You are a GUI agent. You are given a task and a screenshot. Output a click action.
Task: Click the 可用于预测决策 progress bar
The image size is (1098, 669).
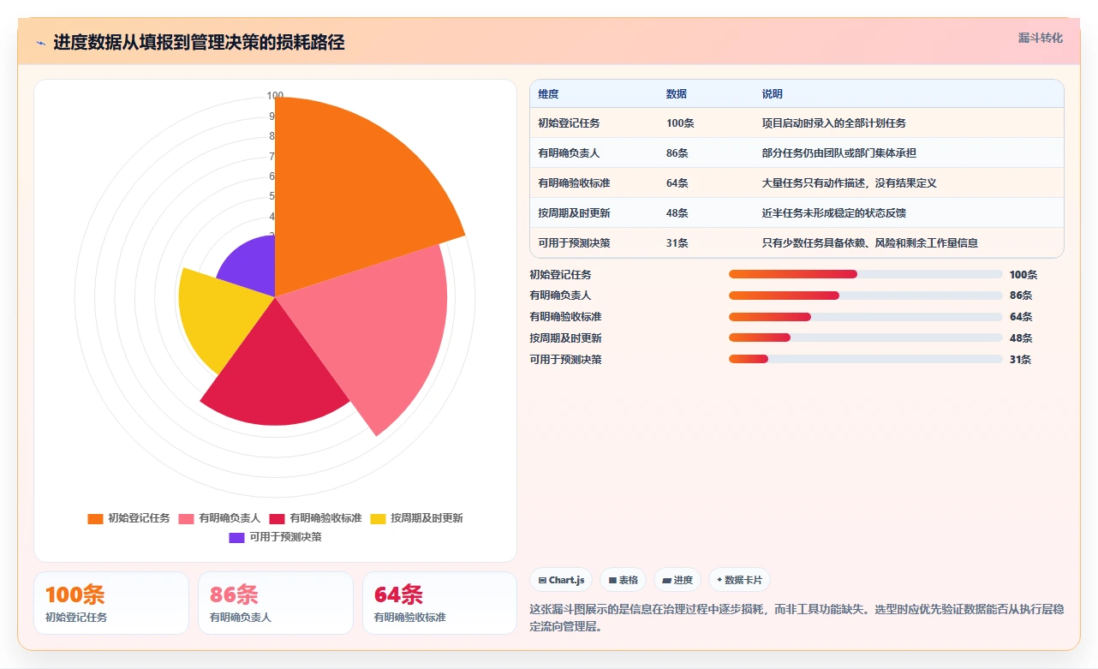[865, 359]
